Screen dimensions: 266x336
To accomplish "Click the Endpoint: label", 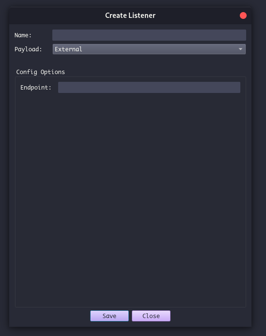I will click(x=36, y=88).
